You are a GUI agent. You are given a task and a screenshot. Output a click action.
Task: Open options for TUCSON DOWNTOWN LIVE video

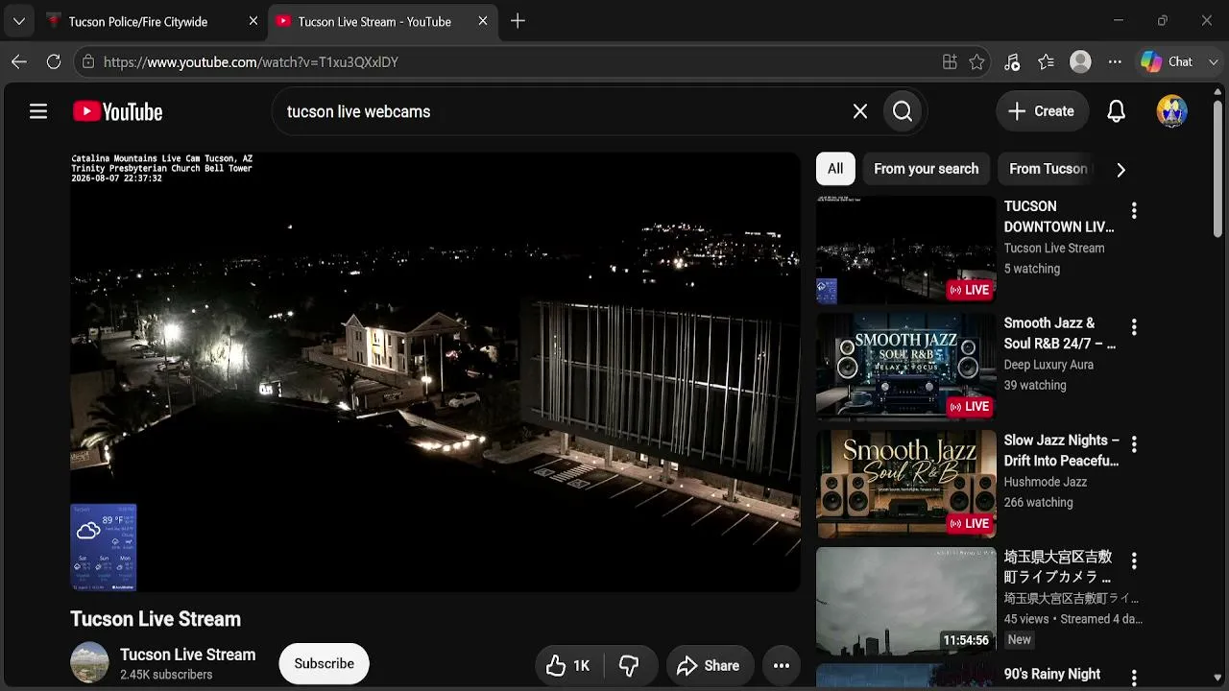1134,210
